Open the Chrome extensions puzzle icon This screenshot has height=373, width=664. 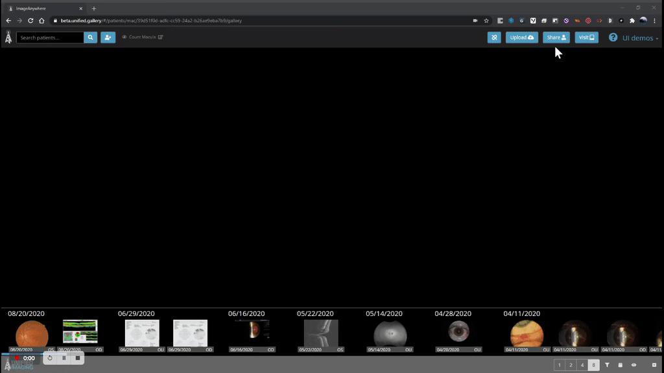point(632,21)
